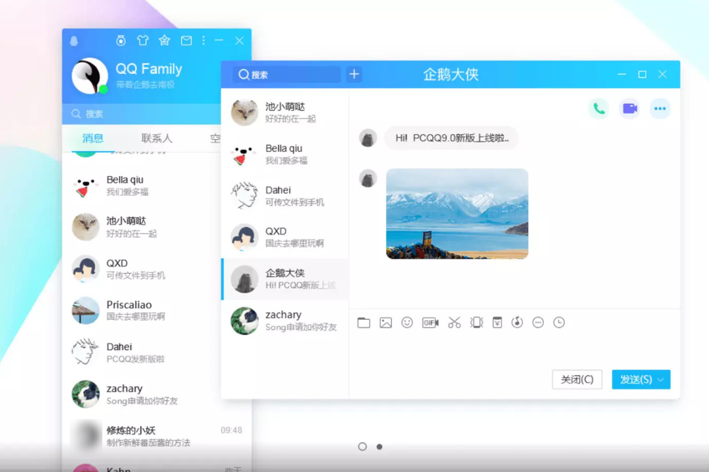Expand the send button dropdown arrow
This screenshot has width=709, height=472.
click(x=661, y=380)
